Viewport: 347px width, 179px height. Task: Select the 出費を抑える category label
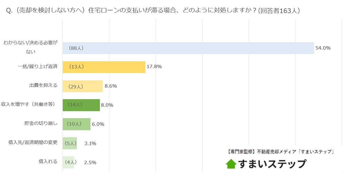coord(43,85)
